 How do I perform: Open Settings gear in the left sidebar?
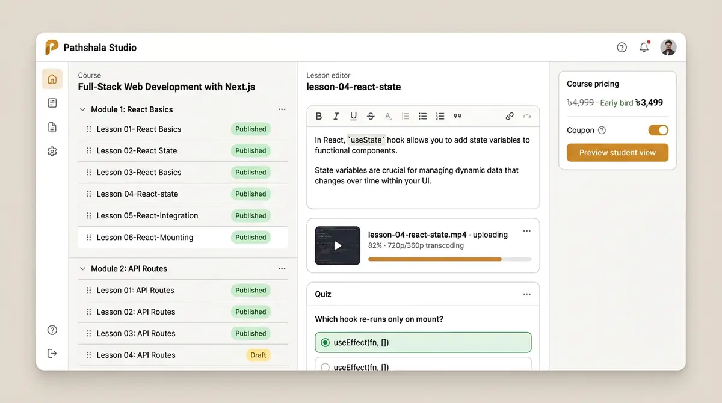pyautogui.click(x=52, y=151)
